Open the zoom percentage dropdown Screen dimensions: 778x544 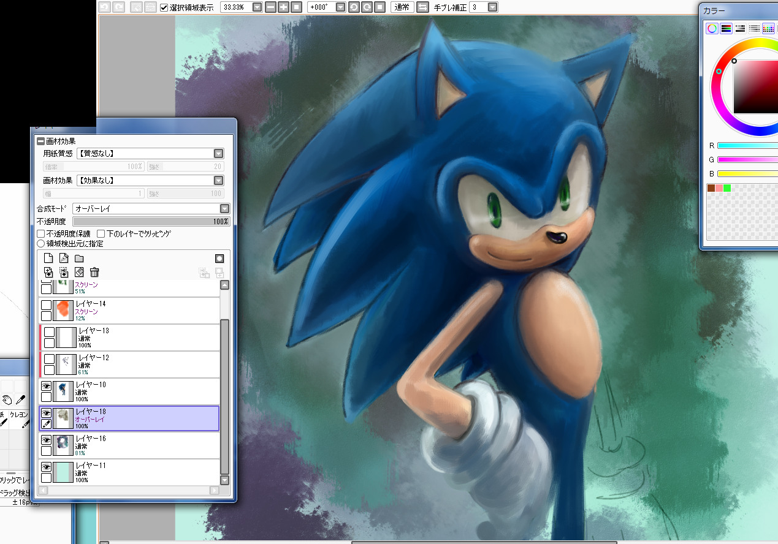(x=257, y=7)
